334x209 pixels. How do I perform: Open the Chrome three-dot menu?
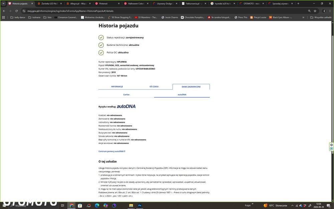coord(330,11)
